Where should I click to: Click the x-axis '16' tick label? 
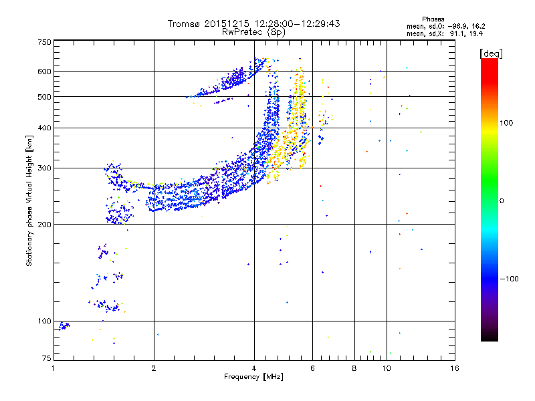coord(455,368)
